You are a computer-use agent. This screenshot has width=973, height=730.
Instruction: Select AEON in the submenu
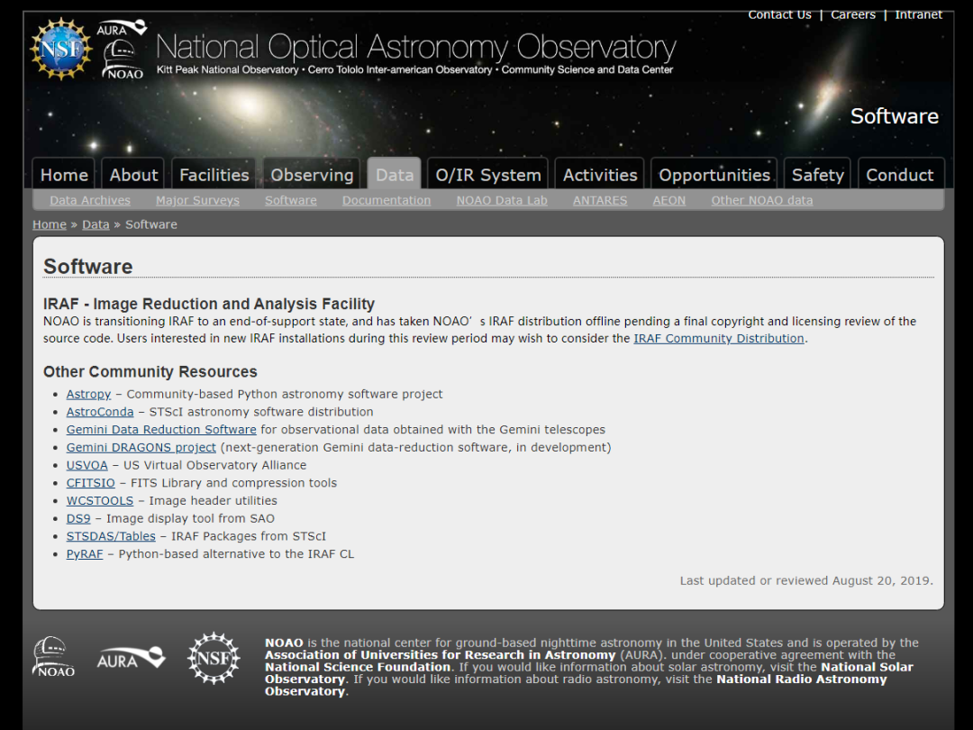[x=668, y=200]
